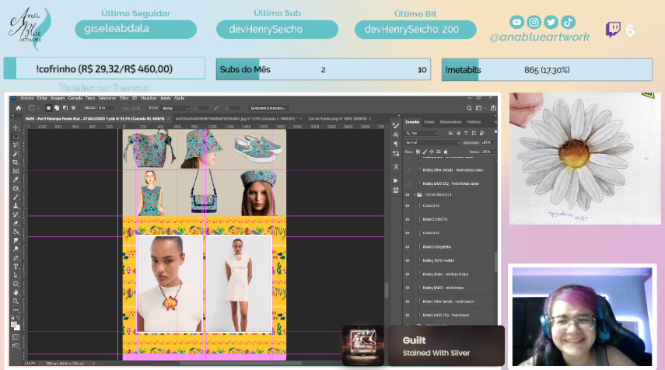Pick the Crop tool
Screen dimensions: 665x370
click(16, 162)
